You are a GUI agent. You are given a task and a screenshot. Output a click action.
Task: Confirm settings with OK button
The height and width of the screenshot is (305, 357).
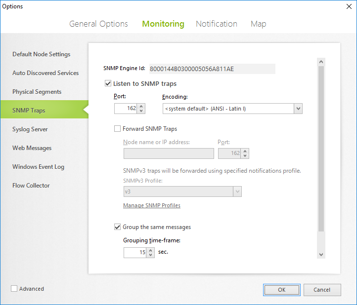click(282, 290)
